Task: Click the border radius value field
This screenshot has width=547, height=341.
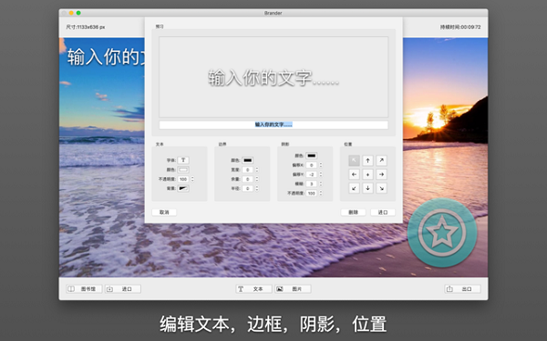Action: 247,188
